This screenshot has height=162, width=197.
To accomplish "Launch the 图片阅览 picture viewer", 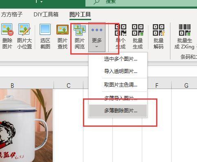I will (80, 36).
